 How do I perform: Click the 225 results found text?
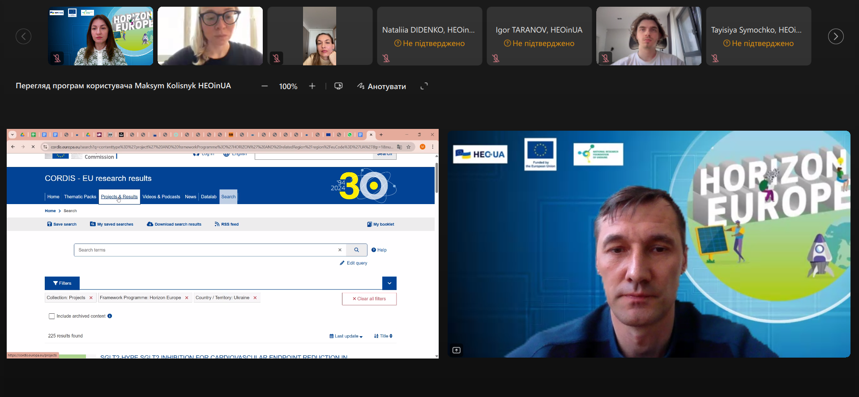tap(65, 336)
